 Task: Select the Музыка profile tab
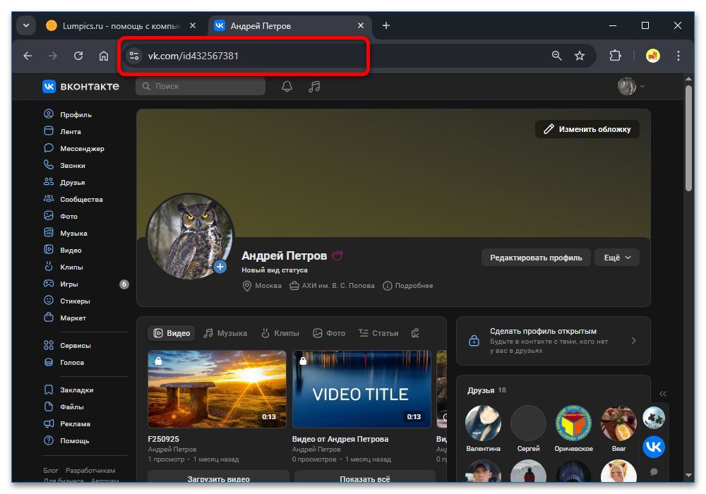225,333
